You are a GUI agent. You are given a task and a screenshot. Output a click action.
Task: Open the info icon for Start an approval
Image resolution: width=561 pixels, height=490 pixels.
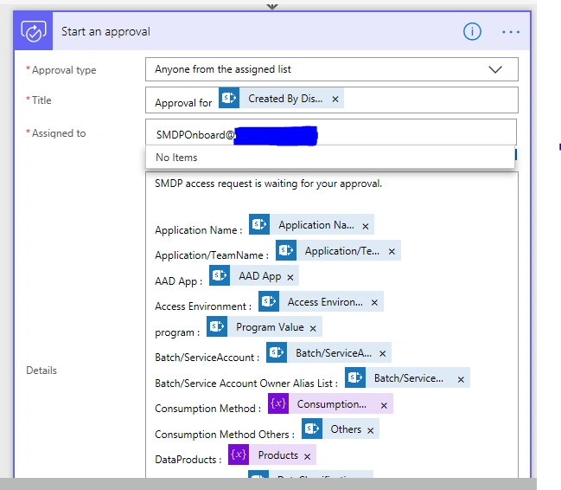472,31
